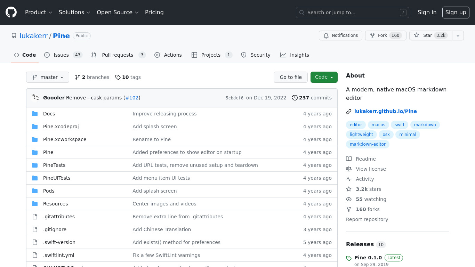Select the markdown-editor topic tag
The height and width of the screenshot is (267, 475).
368,144
